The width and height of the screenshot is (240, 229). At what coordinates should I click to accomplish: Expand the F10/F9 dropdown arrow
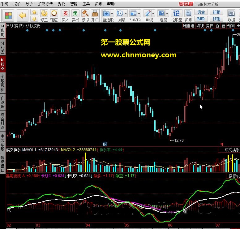139,14
